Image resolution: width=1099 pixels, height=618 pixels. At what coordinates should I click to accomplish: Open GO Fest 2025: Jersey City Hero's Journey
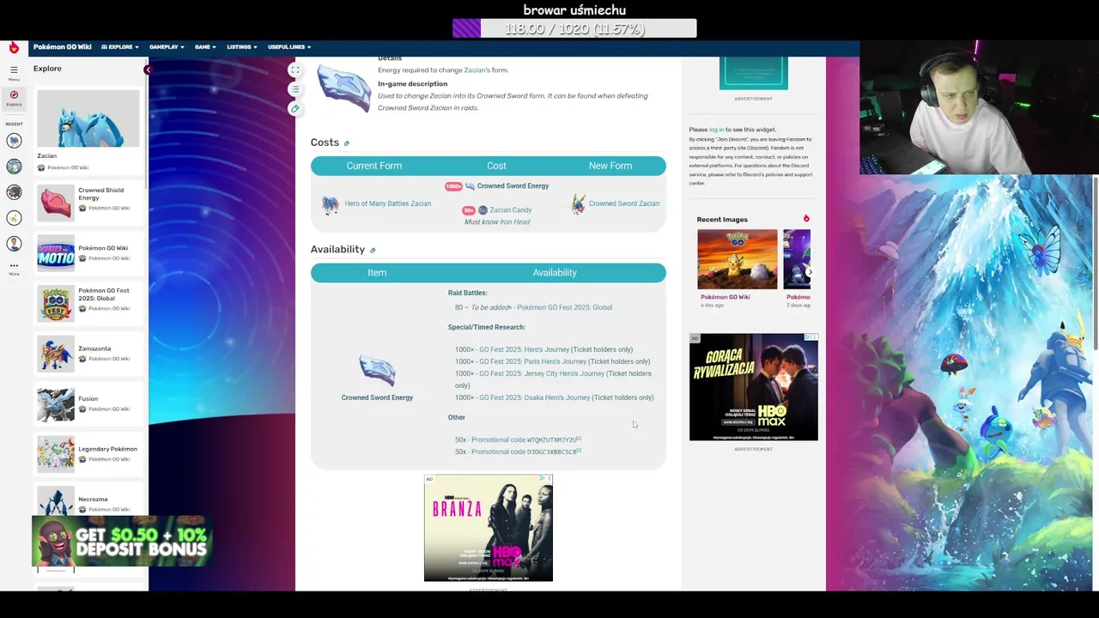pos(542,373)
